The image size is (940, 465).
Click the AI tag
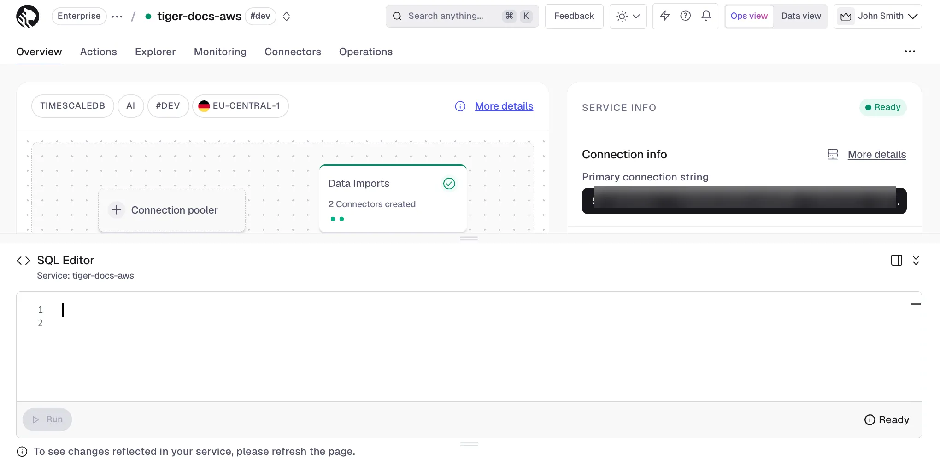tap(131, 106)
